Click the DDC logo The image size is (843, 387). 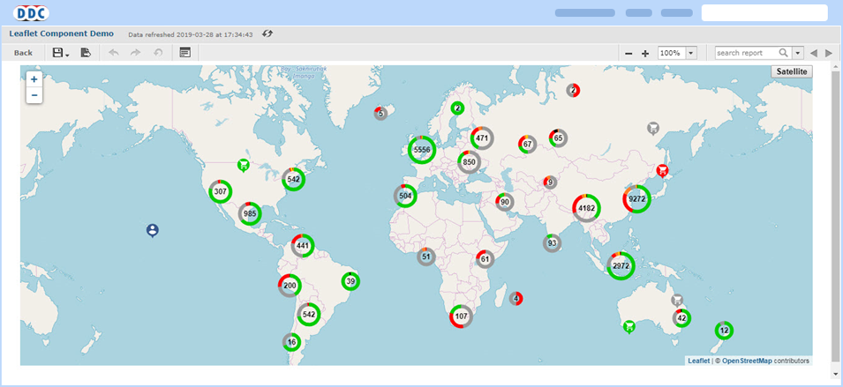pos(31,13)
